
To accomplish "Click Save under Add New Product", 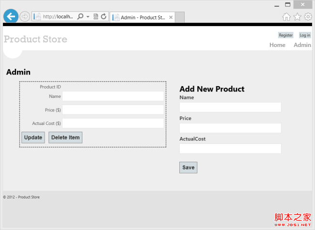I will [188, 168].
